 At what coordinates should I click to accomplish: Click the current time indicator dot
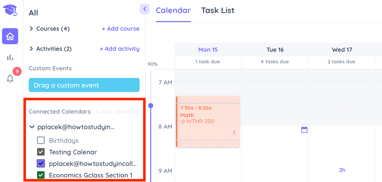coord(151,106)
